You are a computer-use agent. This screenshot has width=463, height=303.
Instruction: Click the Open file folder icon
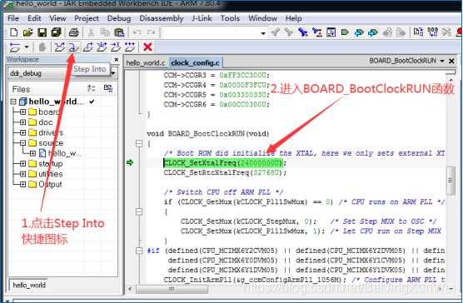click(x=28, y=32)
